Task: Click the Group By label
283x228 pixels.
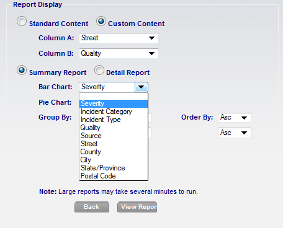Action: point(55,117)
